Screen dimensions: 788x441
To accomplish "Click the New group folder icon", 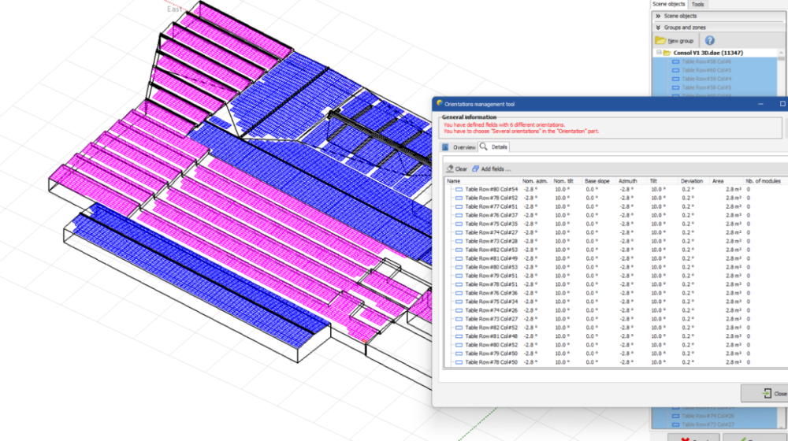I will (660, 40).
